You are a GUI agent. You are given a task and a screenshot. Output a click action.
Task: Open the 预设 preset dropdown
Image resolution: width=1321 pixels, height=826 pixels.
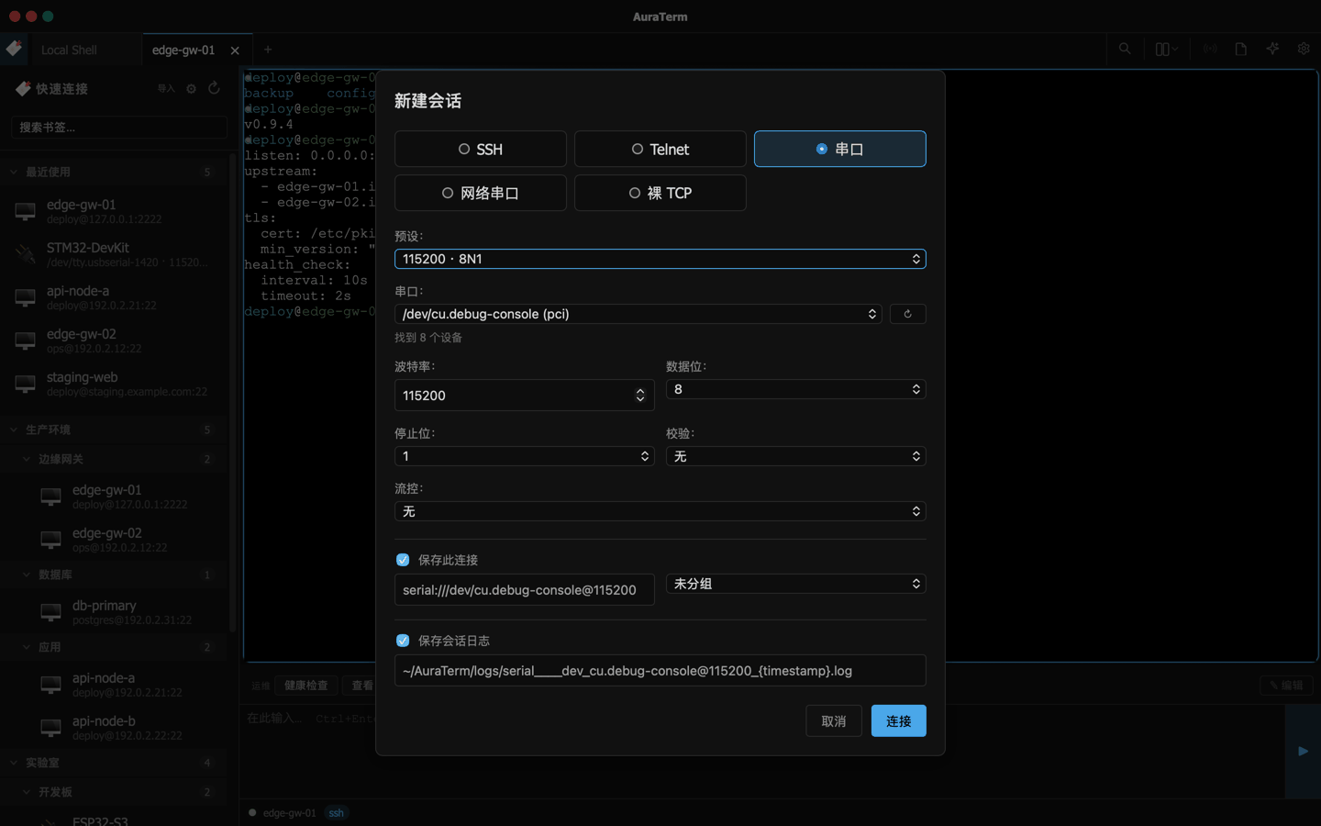(x=660, y=259)
